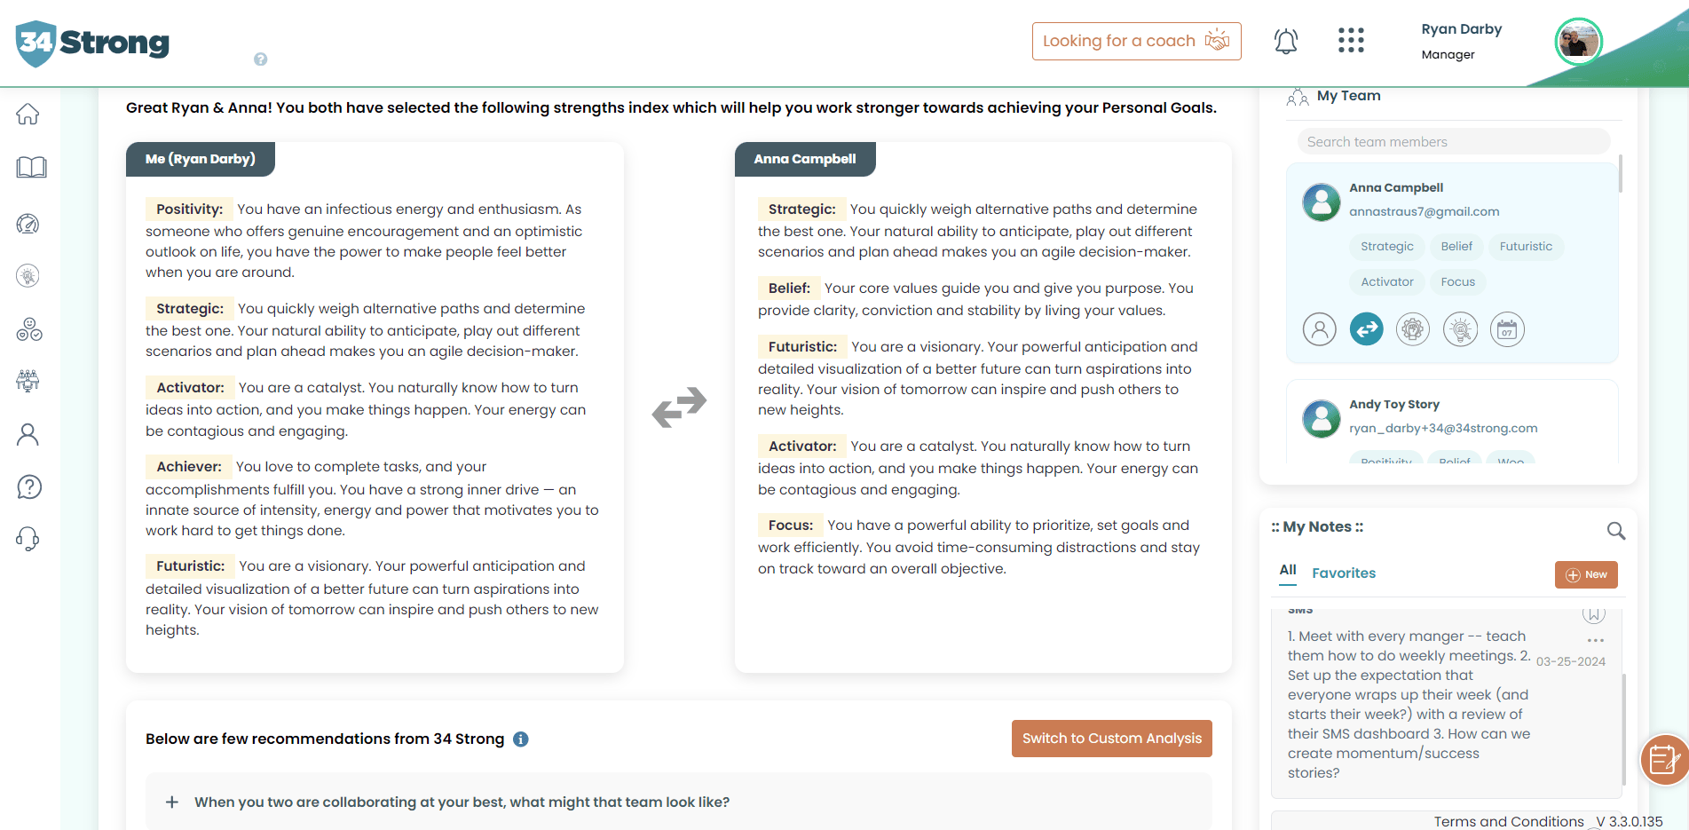This screenshot has width=1689, height=830.
Task: Click Anna Campbell's compare arrows icon
Action: (1367, 330)
